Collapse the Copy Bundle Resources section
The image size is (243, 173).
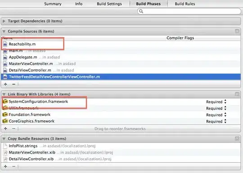(4, 139)
